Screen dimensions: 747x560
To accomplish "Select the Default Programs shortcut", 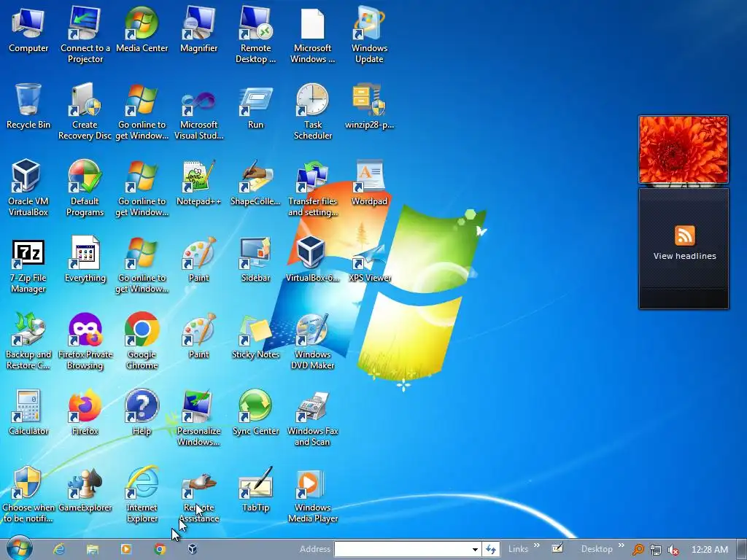I will (x=85, y=189).
